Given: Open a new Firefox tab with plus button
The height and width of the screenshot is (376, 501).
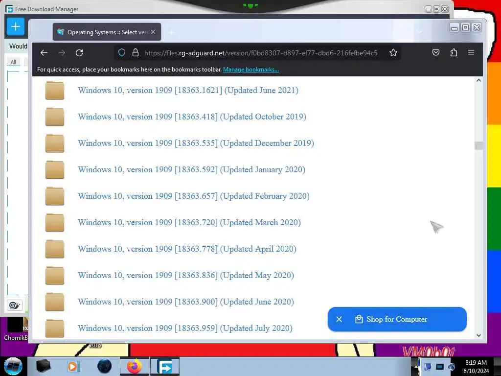Looking at the screenshot, I should point(172,32).
